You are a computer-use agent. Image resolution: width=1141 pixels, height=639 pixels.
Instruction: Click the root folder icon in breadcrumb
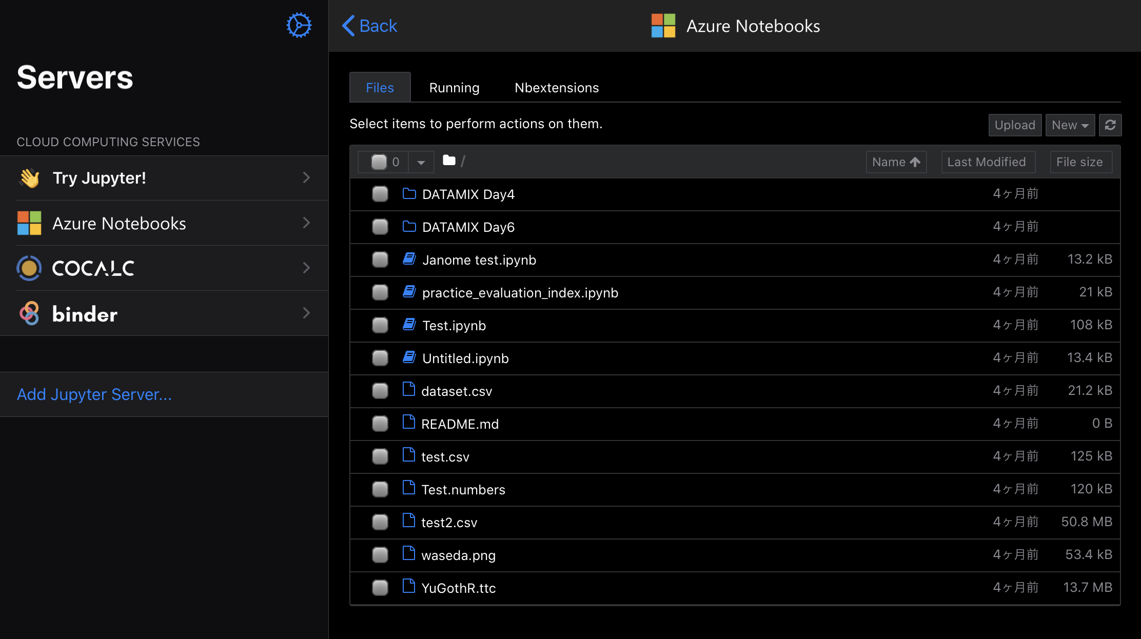(449, 161)
